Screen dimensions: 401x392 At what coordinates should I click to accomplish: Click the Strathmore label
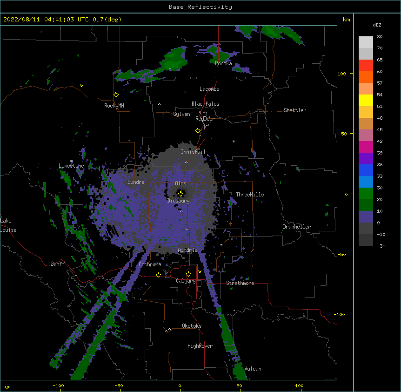(240, 283)
